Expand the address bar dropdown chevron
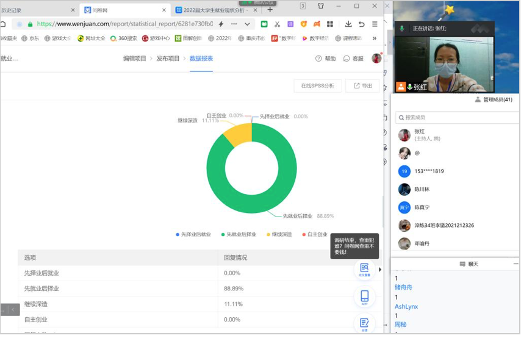 pyautogui.click(x=247, y=24)
